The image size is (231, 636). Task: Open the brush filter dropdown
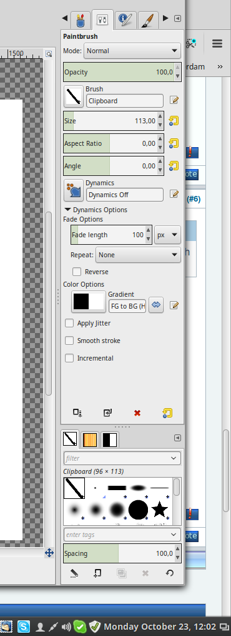click(x=174, y=458)
